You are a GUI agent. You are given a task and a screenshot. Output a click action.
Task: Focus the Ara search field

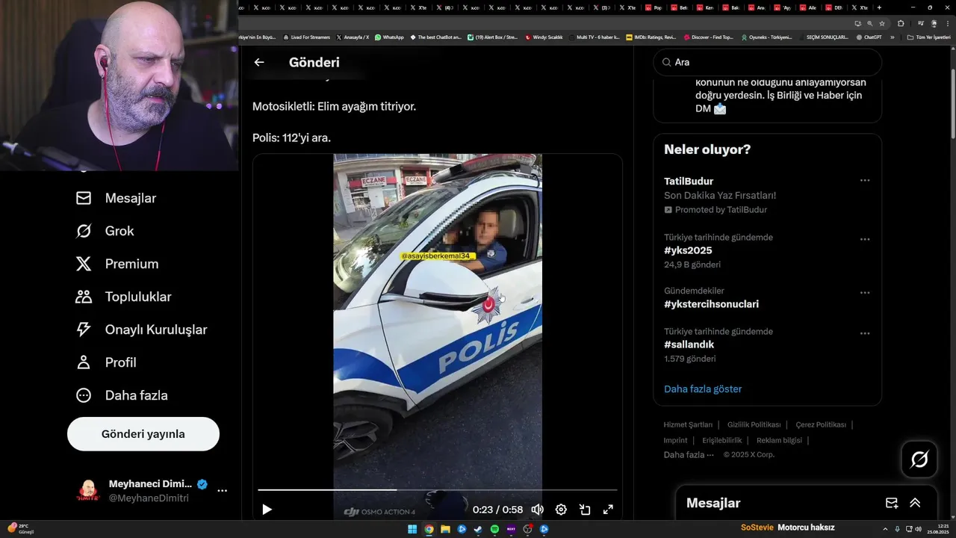[x=768, y=63]
